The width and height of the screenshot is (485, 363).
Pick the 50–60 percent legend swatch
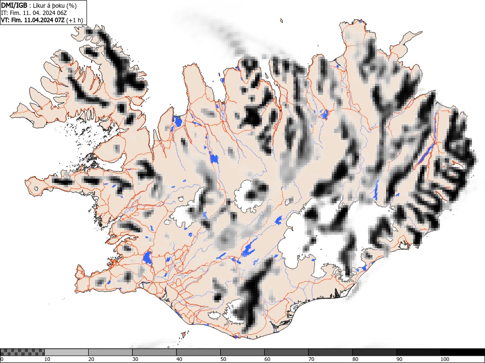point(242,352)
